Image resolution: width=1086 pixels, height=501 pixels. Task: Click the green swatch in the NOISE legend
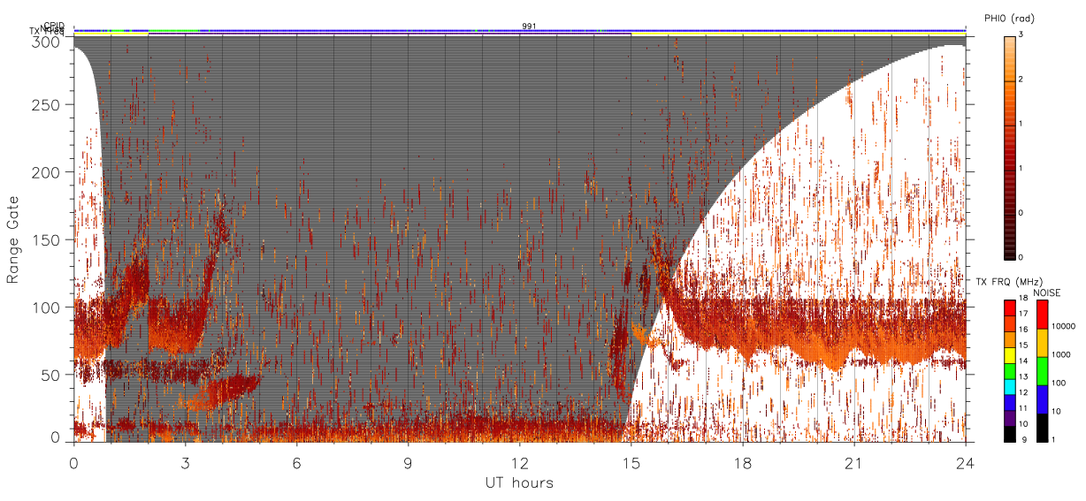(x=1042, y=370)
